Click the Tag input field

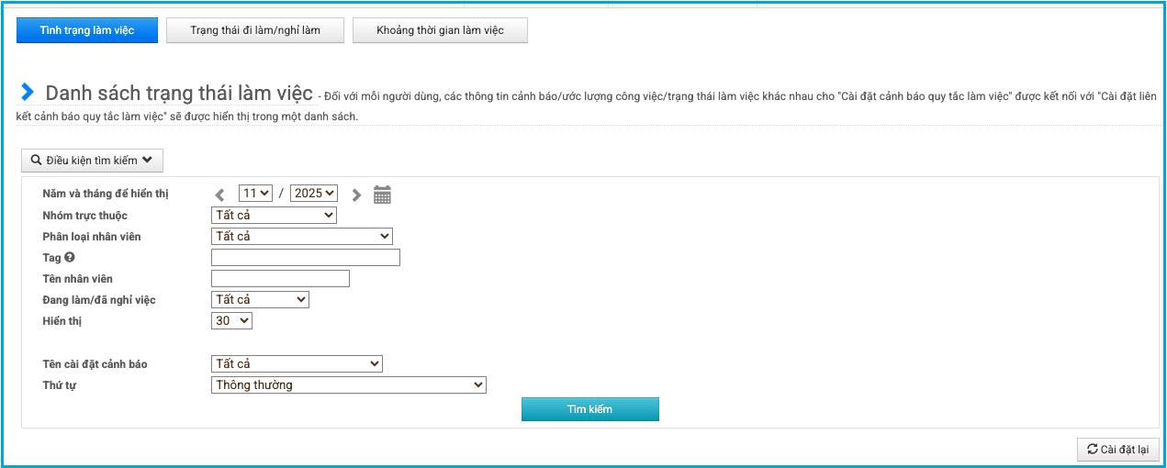coord(306,258)
